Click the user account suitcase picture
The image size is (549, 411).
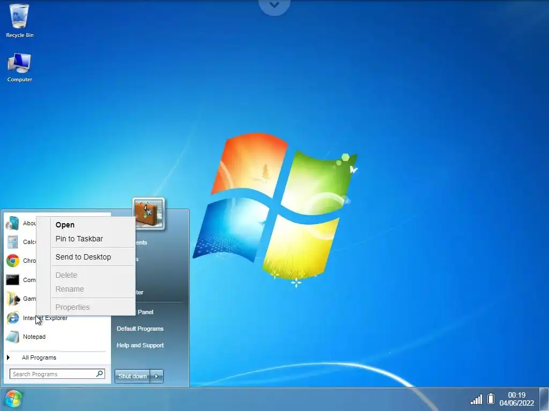[149, 213]
